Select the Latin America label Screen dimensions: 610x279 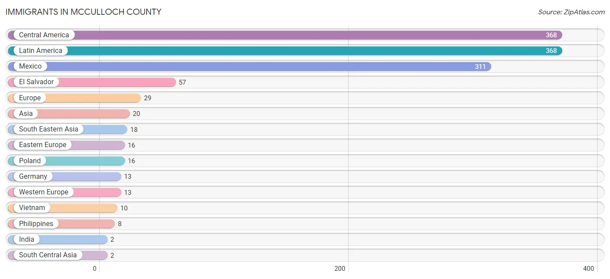click(x=41, y=51)
